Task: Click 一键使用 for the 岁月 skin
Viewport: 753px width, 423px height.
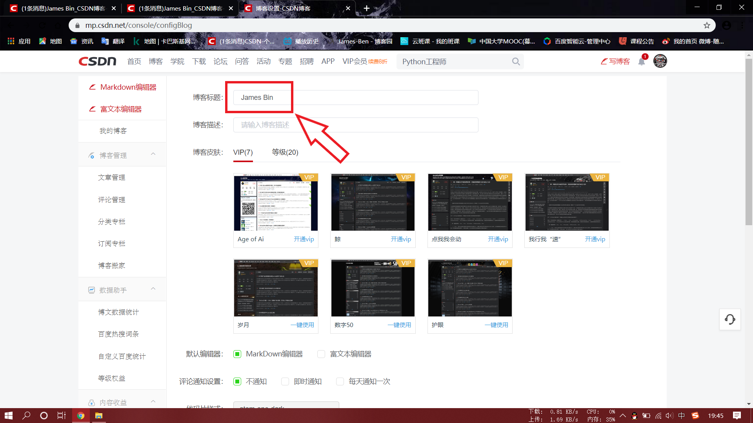Action: (302, 325)
